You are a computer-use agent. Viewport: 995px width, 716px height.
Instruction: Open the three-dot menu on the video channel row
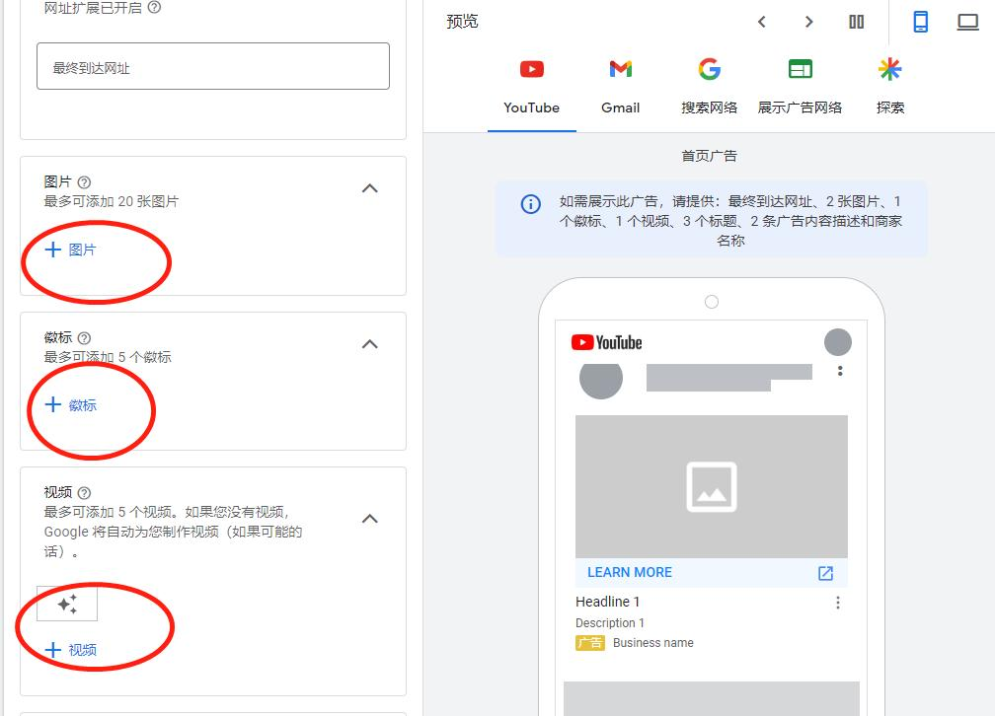840,371
